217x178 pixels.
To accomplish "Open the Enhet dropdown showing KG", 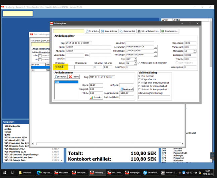I will (x=135, y=63).
